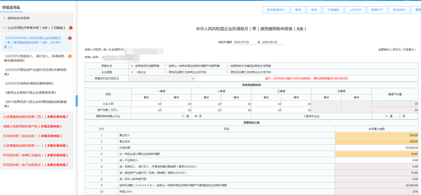This screenshot has width=421, height=195.
Task: Select 土地增值税纳税申报表（一） entry
Action: (36, 146)
